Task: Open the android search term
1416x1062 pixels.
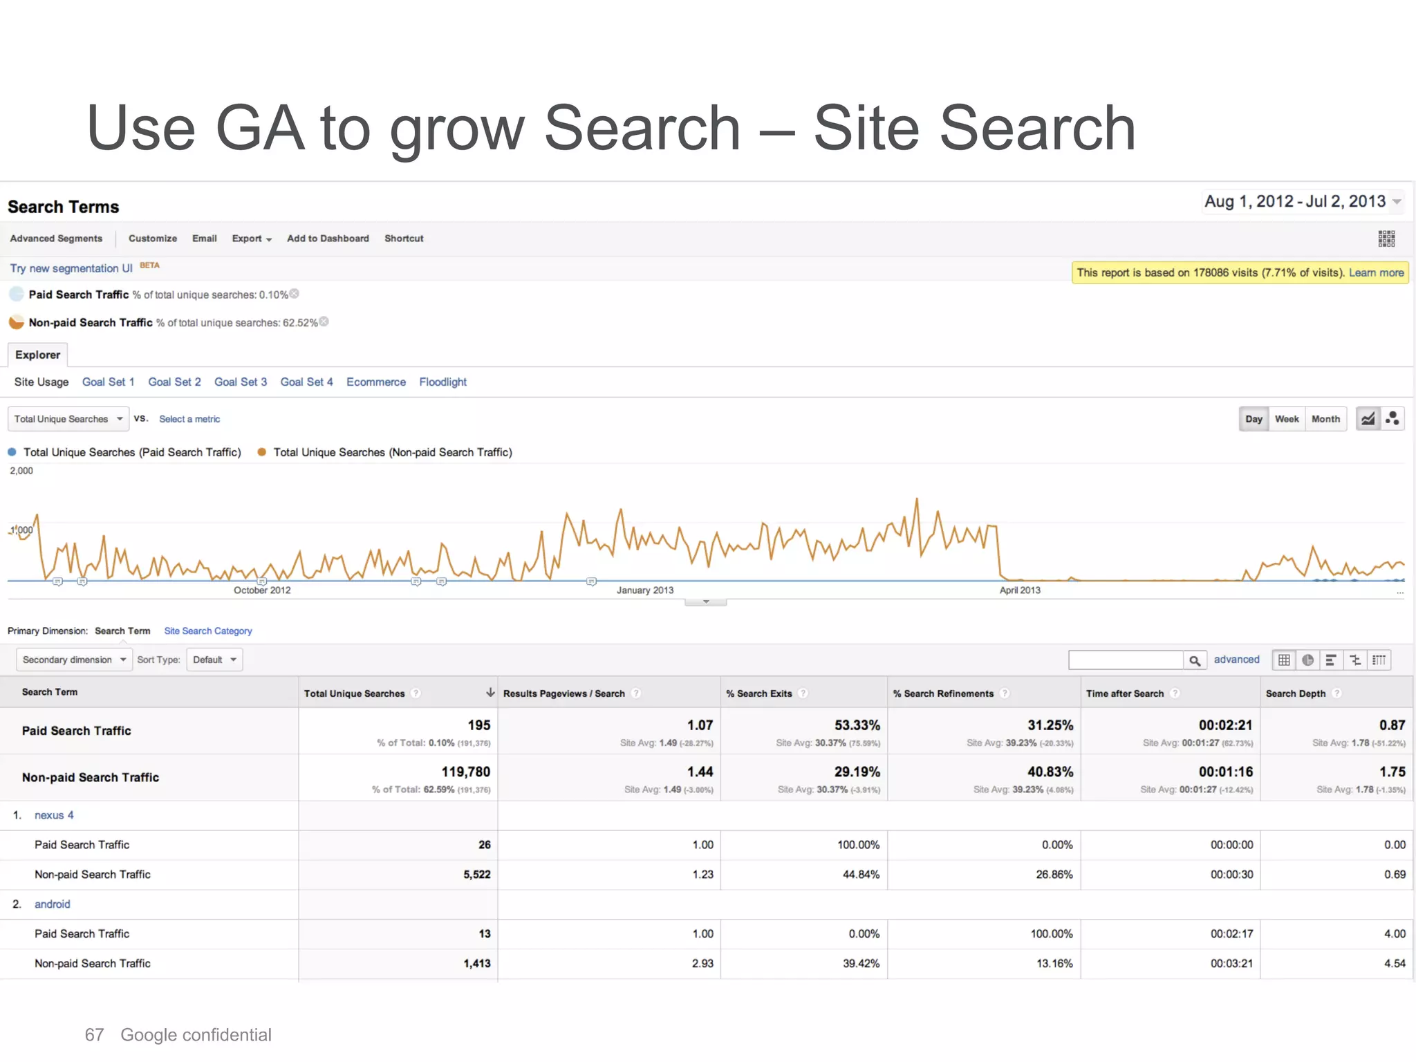Action: click(53, 904)
